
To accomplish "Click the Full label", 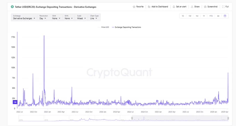I will click(227, 7).
